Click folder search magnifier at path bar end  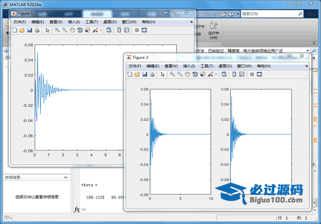[314, 51]
